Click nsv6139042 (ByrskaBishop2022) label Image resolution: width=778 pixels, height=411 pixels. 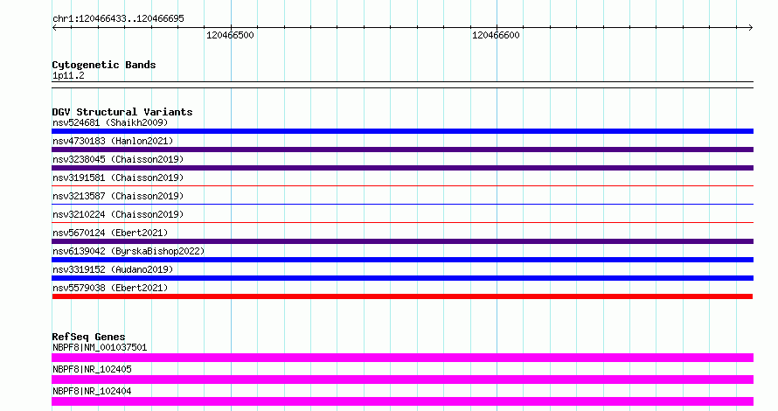tap(129, 251)
